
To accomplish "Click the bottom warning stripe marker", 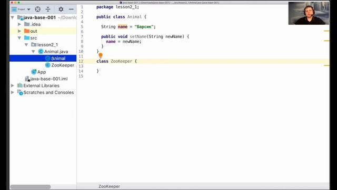I will [x=326, y=65].
